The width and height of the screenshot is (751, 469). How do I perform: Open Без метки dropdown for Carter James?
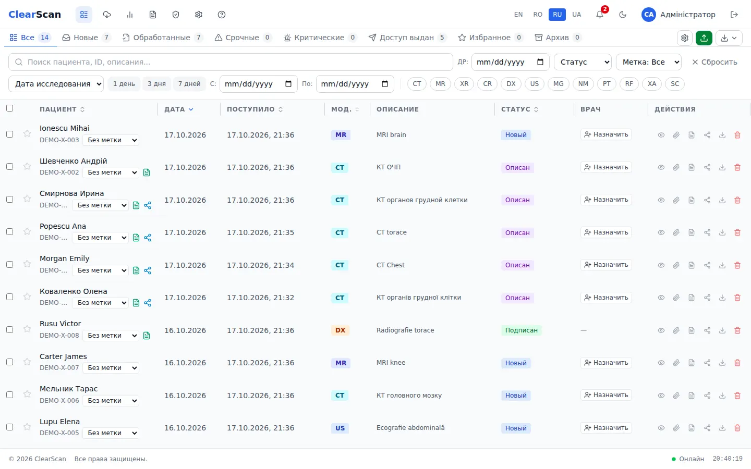pos(111,368)
